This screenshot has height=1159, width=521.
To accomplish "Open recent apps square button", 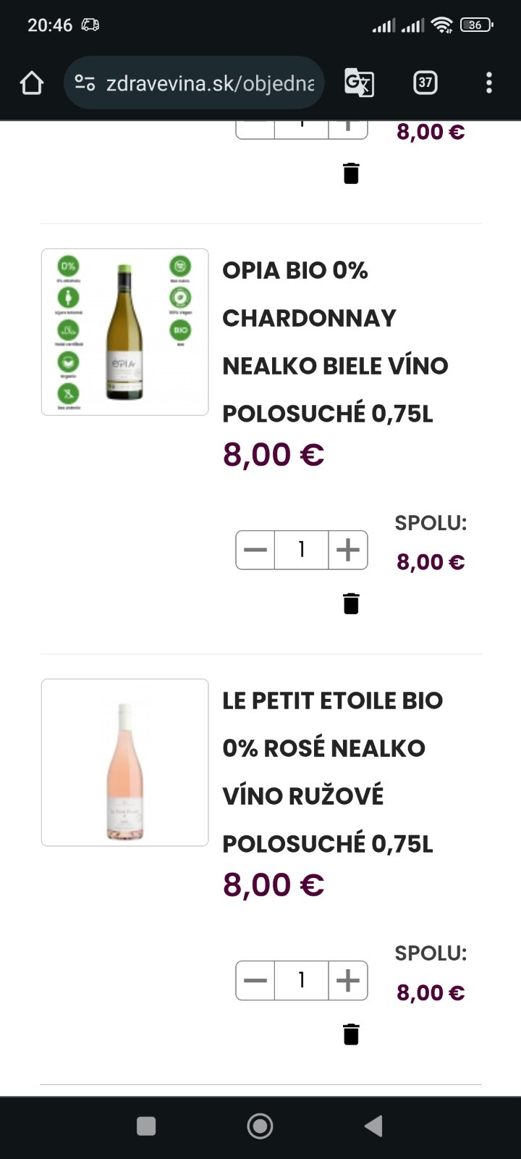I will point(146,1126).
